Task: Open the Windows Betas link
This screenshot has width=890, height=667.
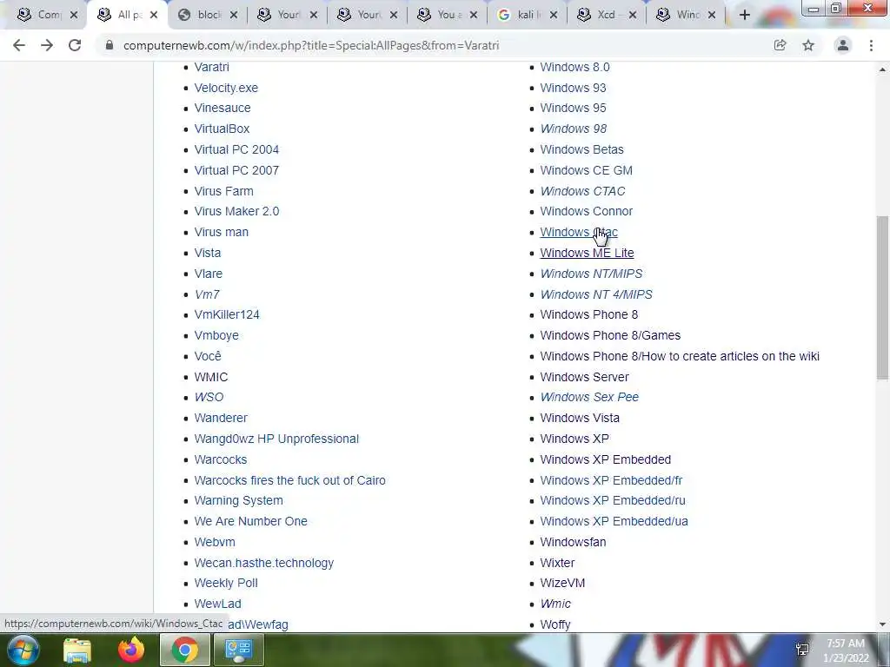Action: (581, 149)
